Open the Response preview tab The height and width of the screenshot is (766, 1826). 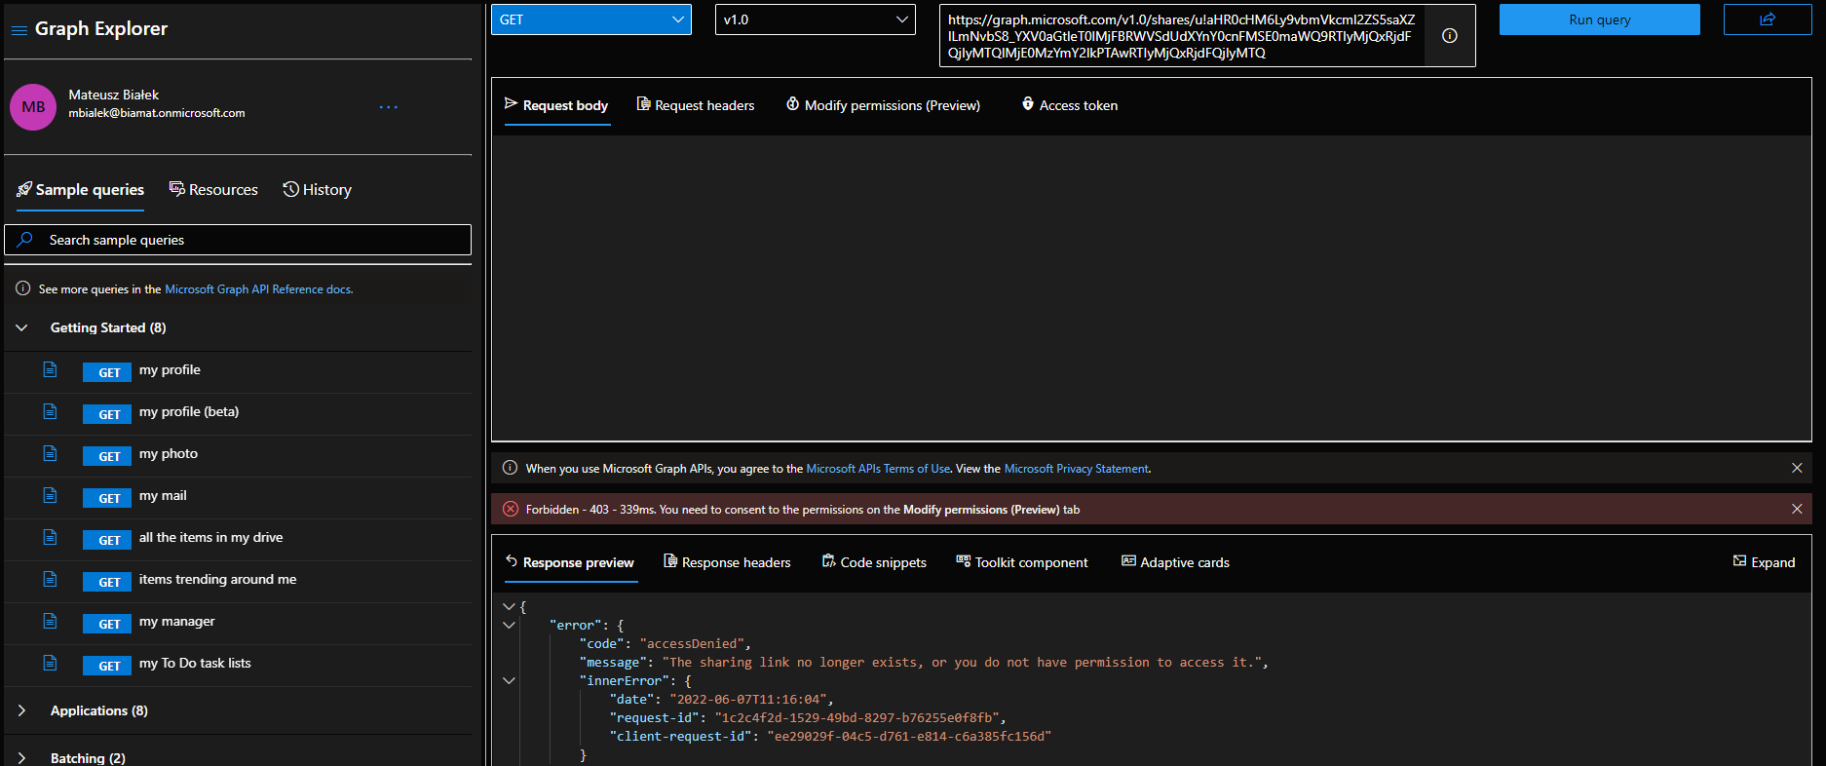coord(570,562)
